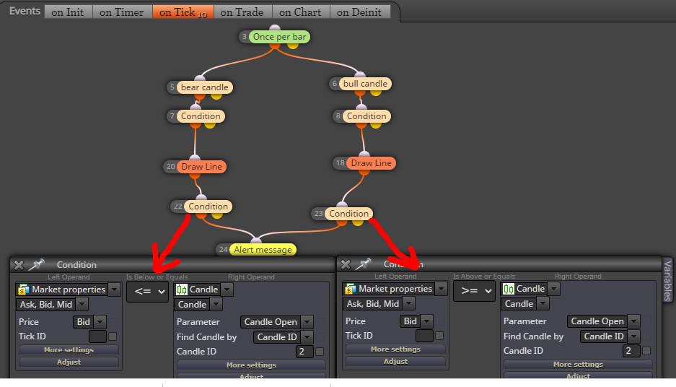Viewport: 676px width, 387px height.
Task: Toggle Find Candle by checkbox in >= panel
Action: 646,336
